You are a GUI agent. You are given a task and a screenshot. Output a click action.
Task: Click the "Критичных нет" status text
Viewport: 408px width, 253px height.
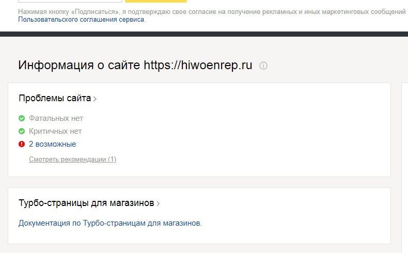click(55, 131)
